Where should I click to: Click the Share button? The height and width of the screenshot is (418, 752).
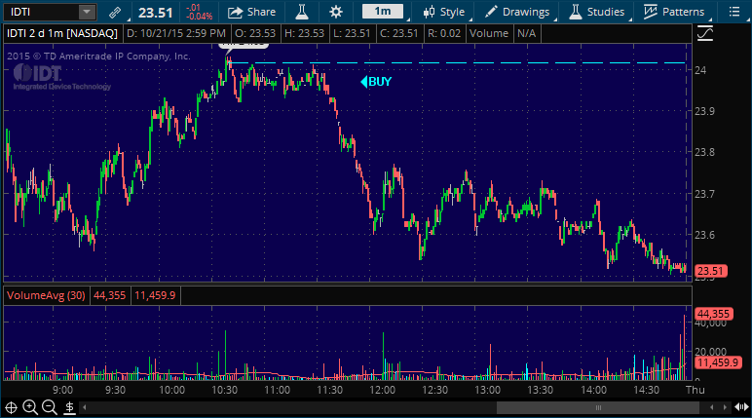251,12
